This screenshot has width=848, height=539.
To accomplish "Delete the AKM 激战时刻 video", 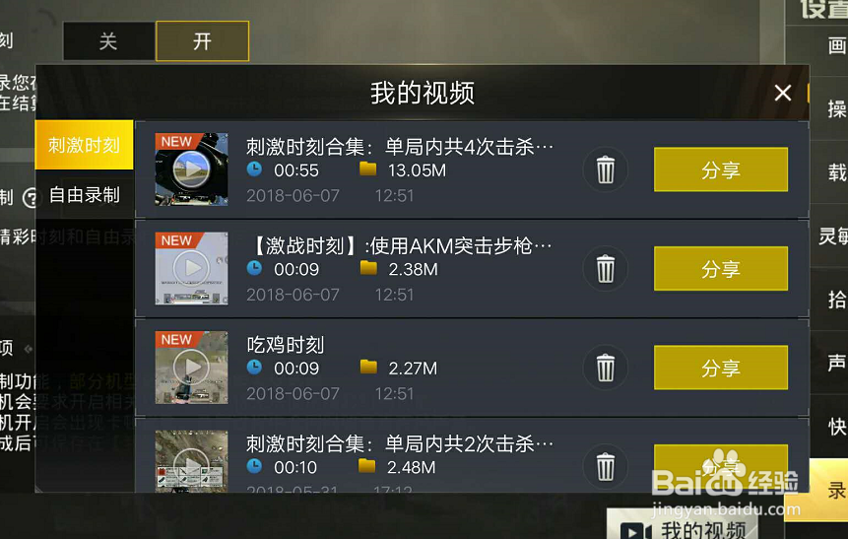I will (605, 268).
